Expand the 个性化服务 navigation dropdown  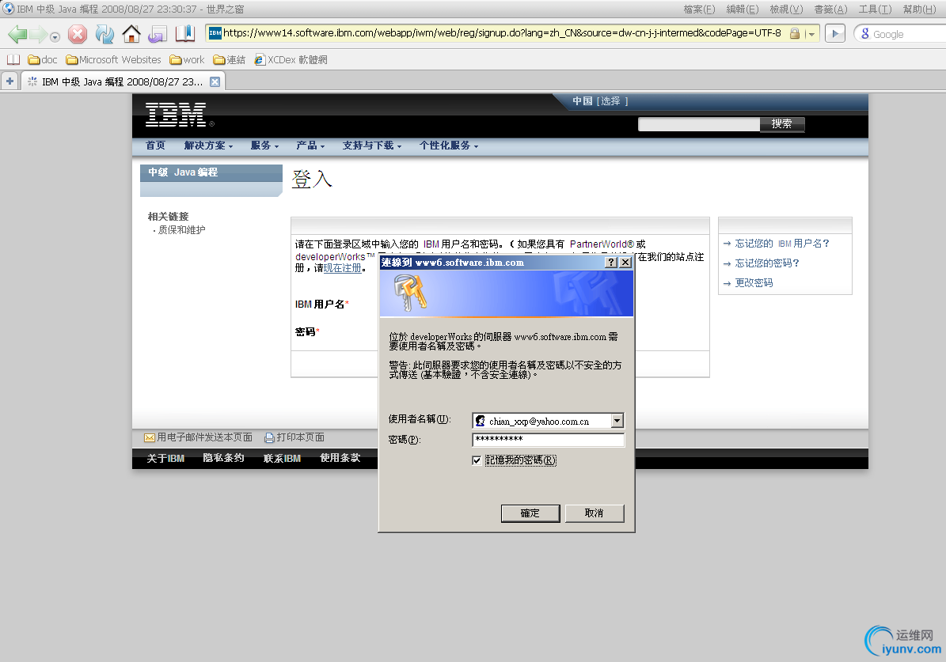448,146
